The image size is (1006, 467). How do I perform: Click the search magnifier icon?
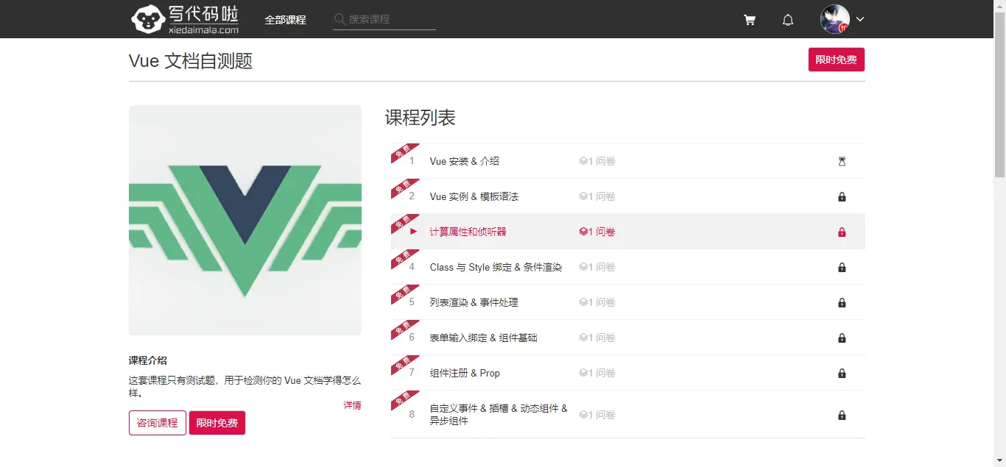point(340,19)
